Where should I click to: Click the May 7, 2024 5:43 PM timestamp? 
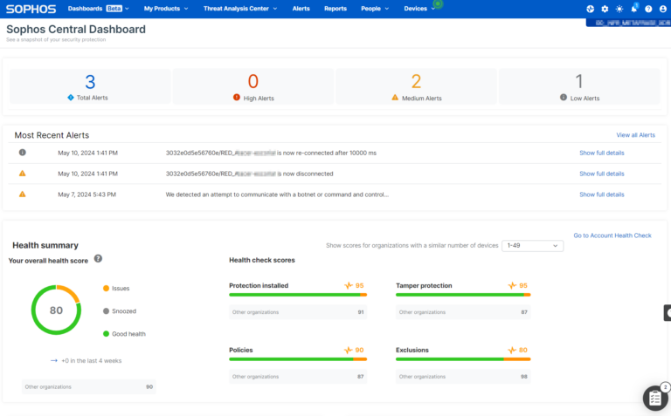point(86,194)
